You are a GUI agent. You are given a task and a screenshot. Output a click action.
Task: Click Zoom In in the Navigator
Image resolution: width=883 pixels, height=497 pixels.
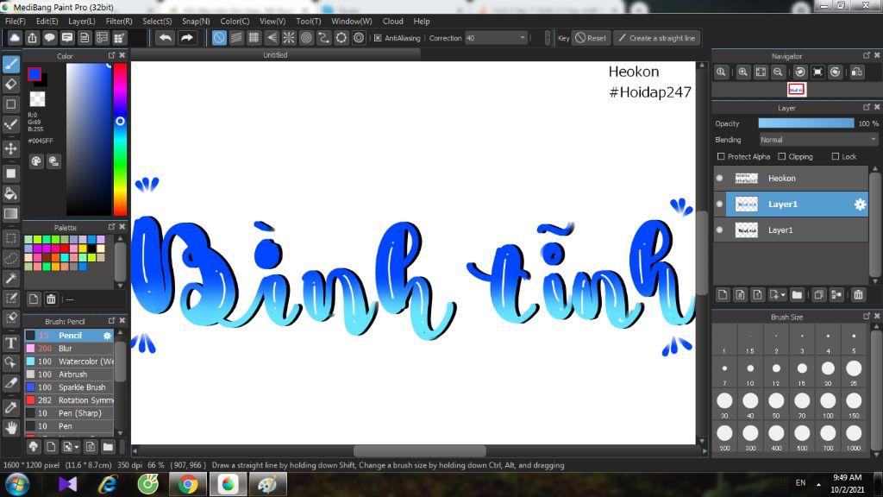(x=742, y=72)
